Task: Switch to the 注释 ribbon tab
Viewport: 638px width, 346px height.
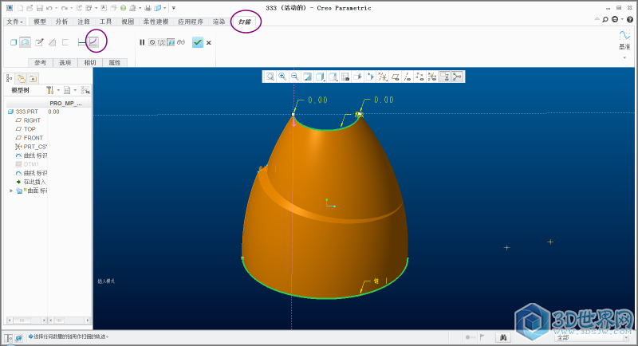Action: (x=84, y=22)
